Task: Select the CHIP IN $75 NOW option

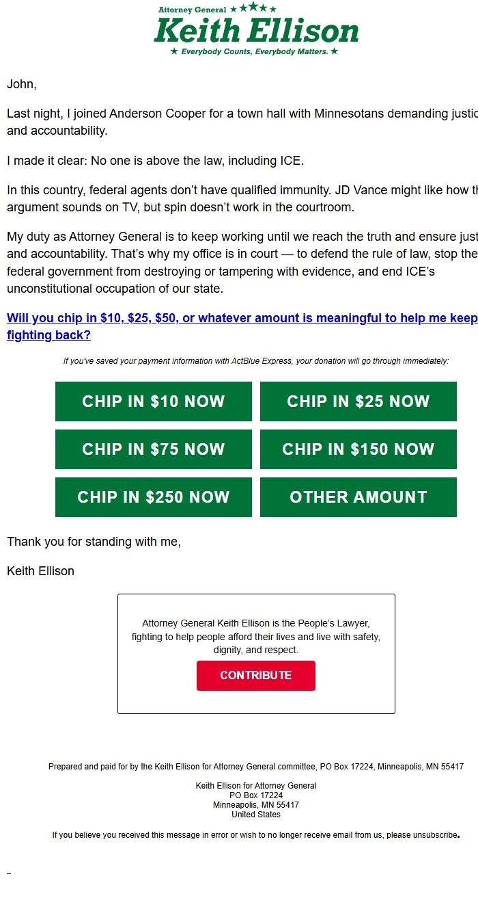Action: [153, 449]
